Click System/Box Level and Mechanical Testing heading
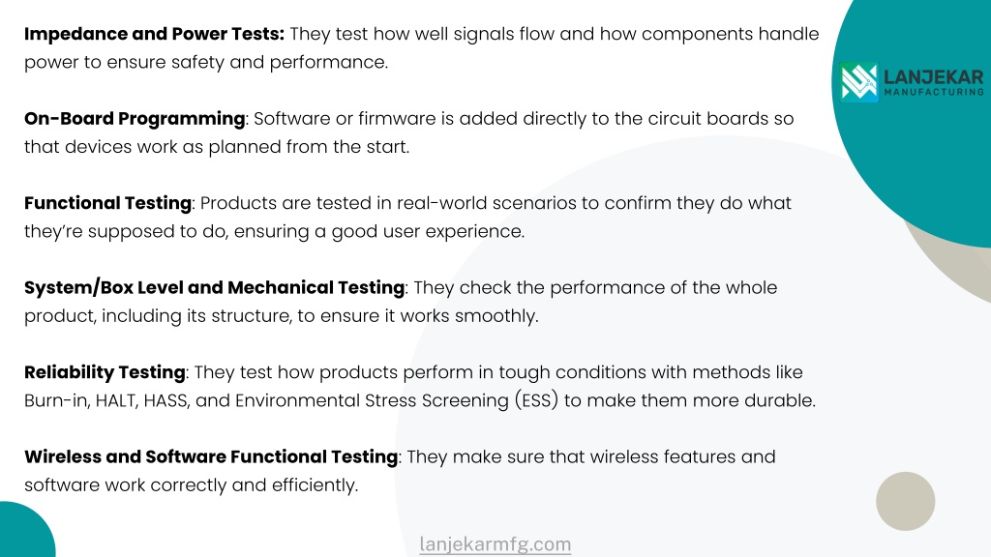This screenshot has width=991, height=557. point(214,288)
